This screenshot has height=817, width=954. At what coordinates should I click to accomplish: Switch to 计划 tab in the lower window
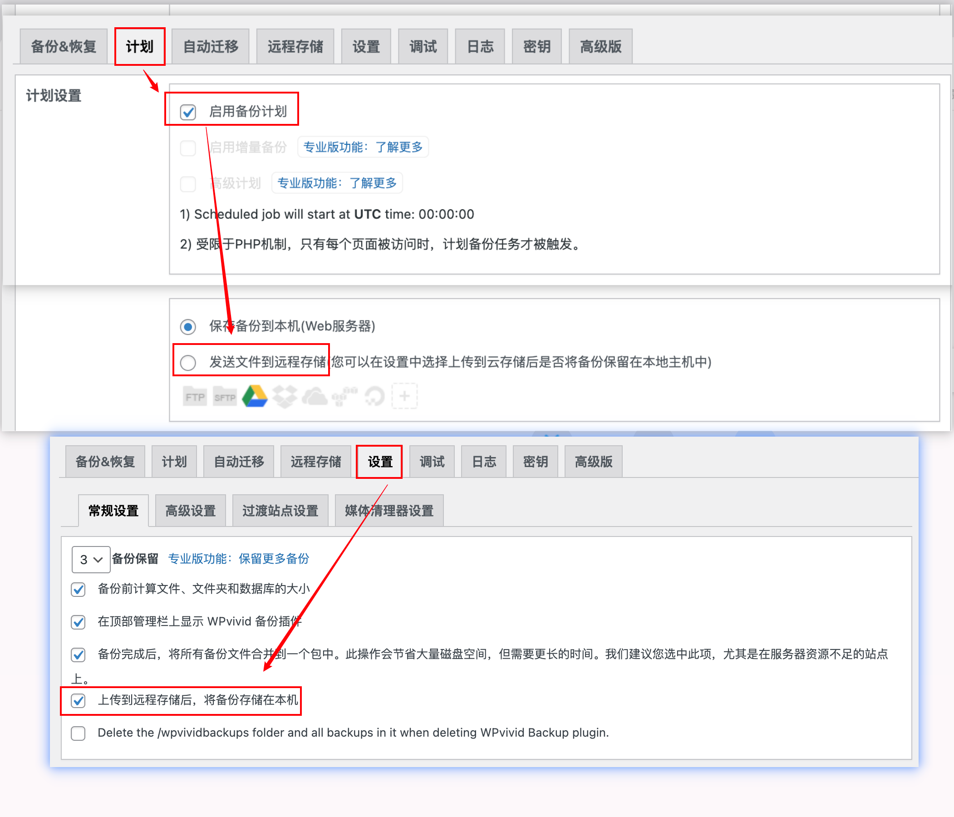(x=174, y=462)
